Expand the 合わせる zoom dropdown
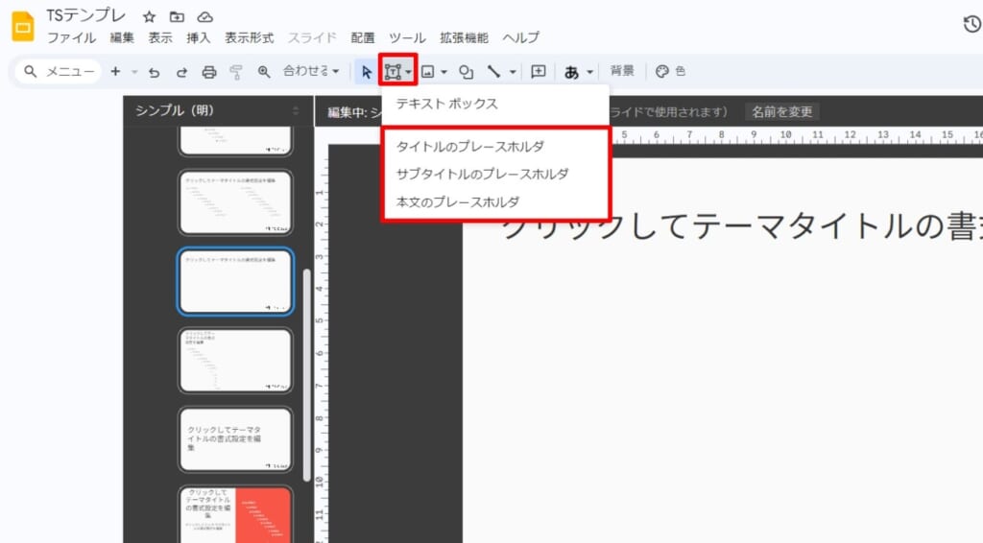Screen dimensions: 983x543 311,72
